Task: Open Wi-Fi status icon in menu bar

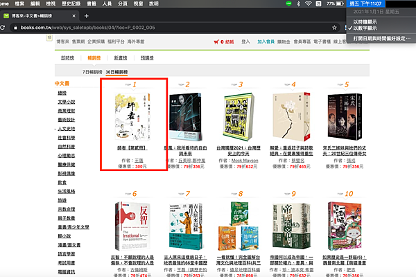Action: pyautogui.click(x=308, y=3)
